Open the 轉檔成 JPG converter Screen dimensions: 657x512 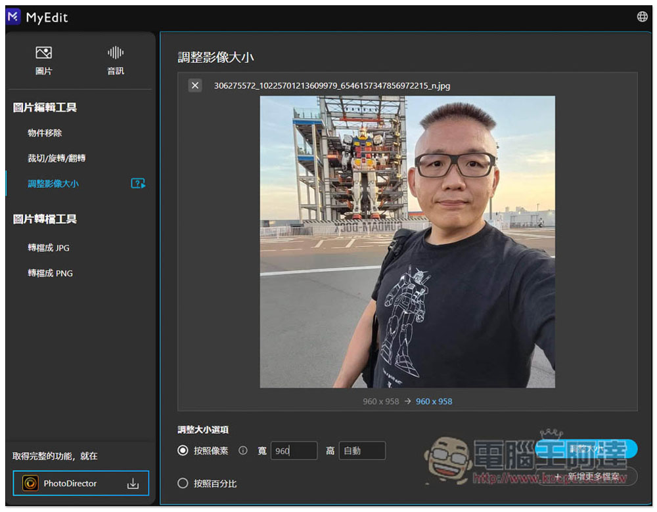pyautogui.click(x=49, y=248)
